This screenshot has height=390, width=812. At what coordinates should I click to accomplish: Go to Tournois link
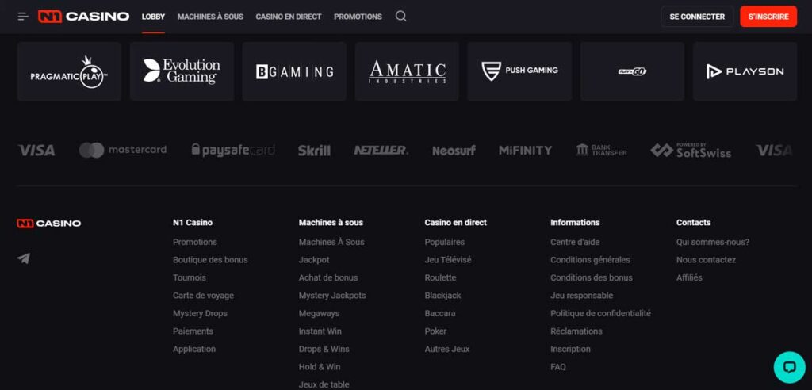point(190,277)
